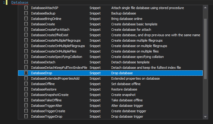The height and width of the screenshot is (124, 213).
Task: Click snippet icon next to DatabaseRestore
Action: coord(26,89)
